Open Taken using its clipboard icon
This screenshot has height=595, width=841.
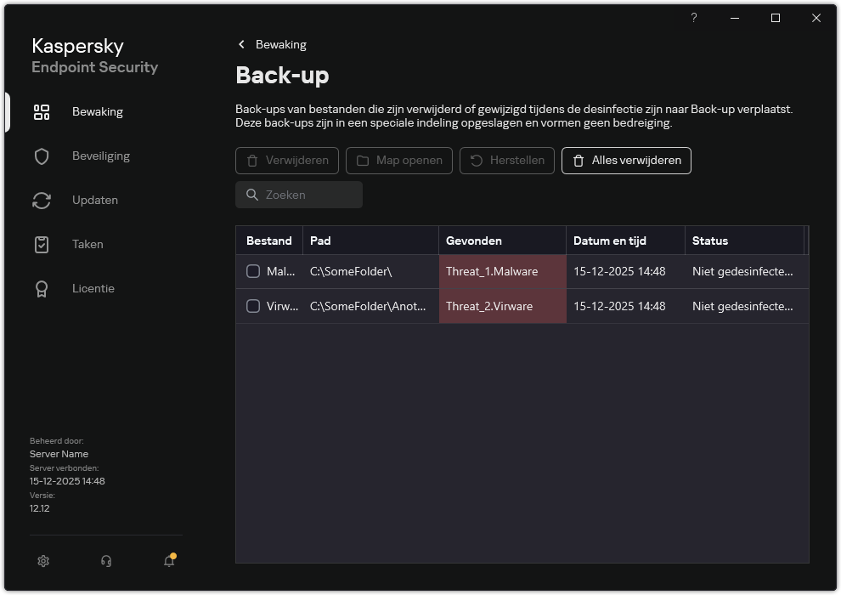[42, 244]
